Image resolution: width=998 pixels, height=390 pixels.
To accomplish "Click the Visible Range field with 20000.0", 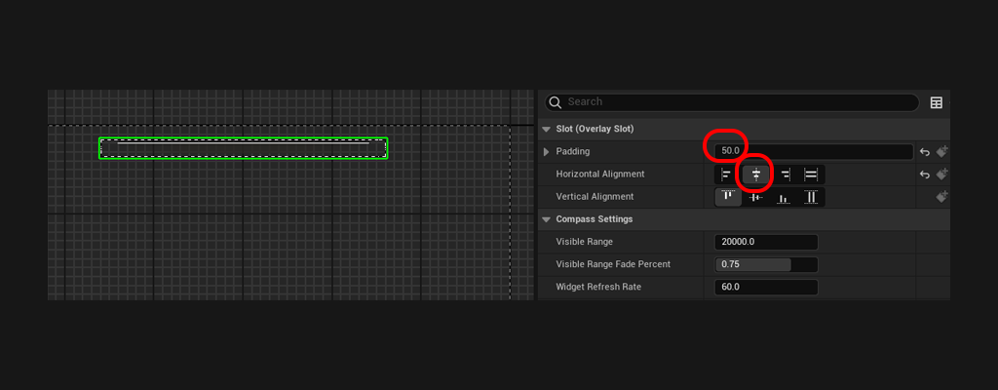I will point(766,242).
